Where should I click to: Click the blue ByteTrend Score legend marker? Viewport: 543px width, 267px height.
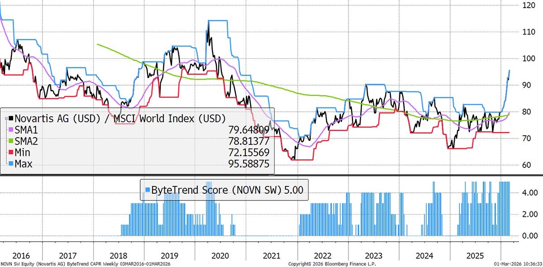[x=147, y=190]
